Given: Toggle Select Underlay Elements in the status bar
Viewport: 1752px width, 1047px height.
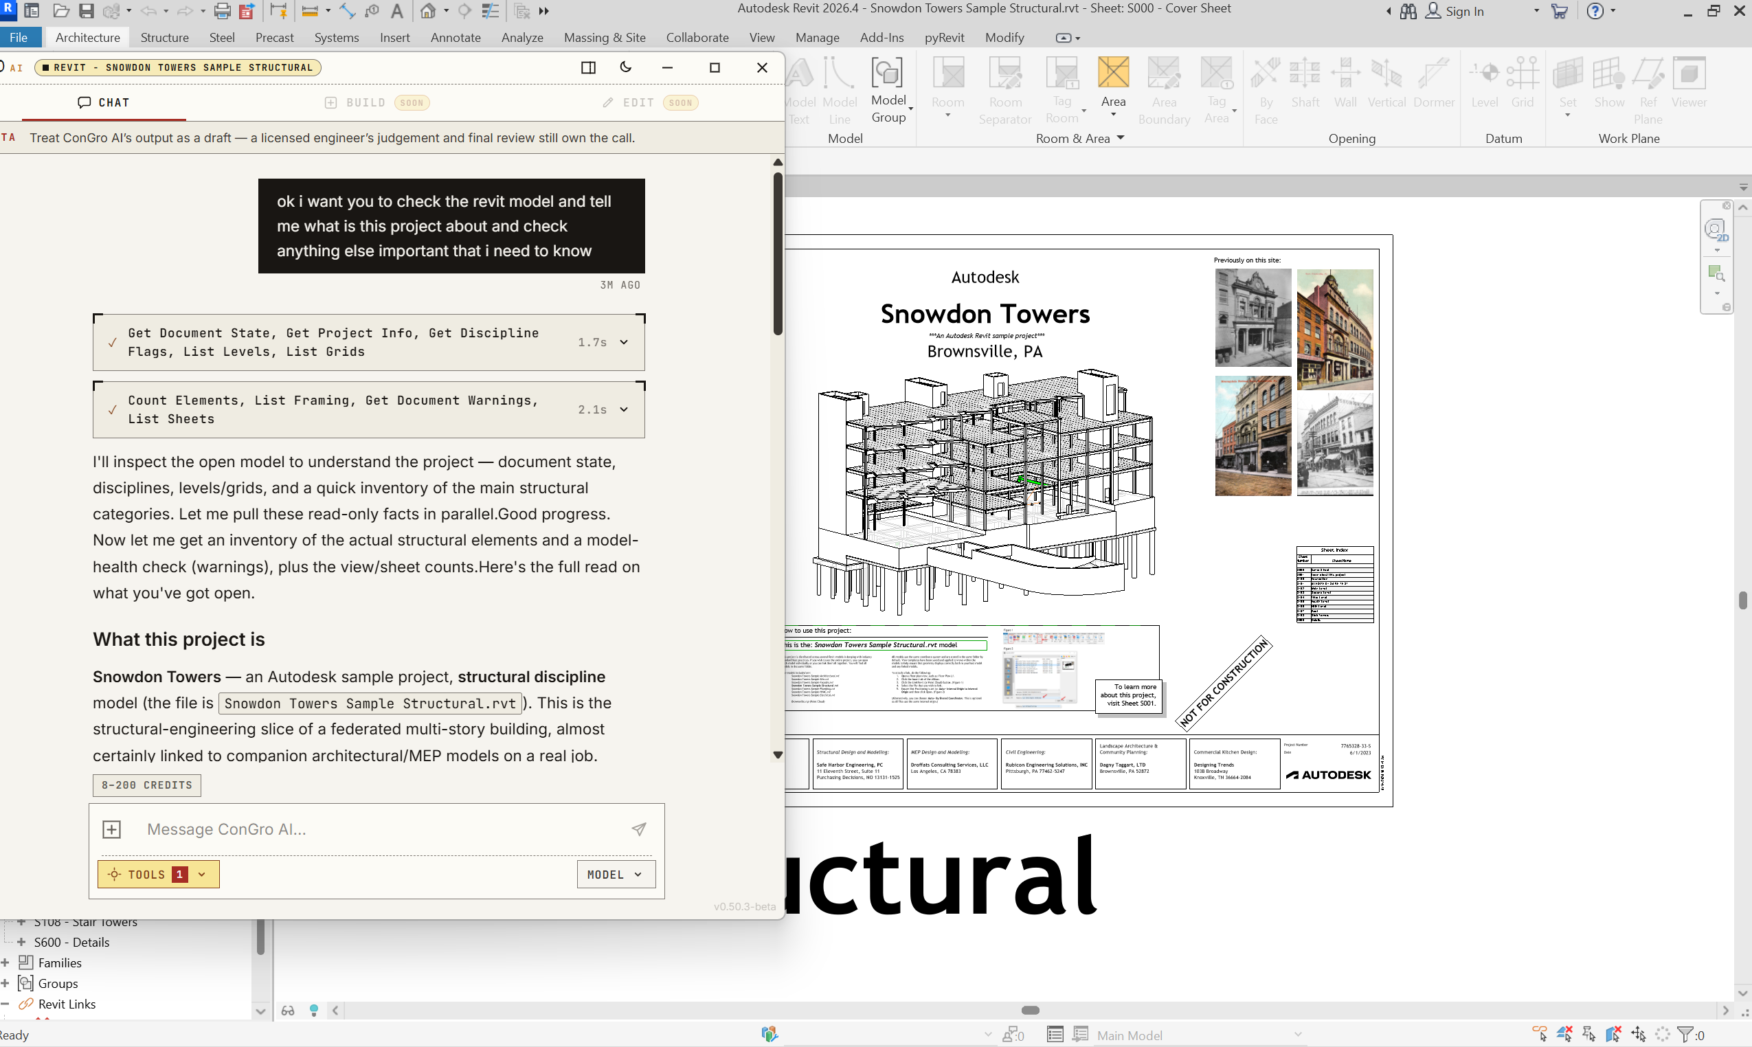Looking at the screenshot, I should click(x=1564, y=1035).
